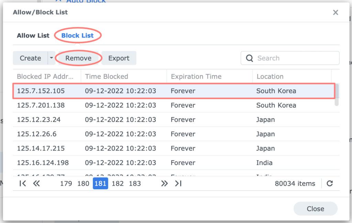Click current page 181

tap(100, 183)
